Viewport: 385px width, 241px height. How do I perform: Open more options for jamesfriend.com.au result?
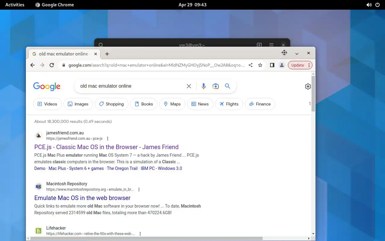tap(108, 139)
